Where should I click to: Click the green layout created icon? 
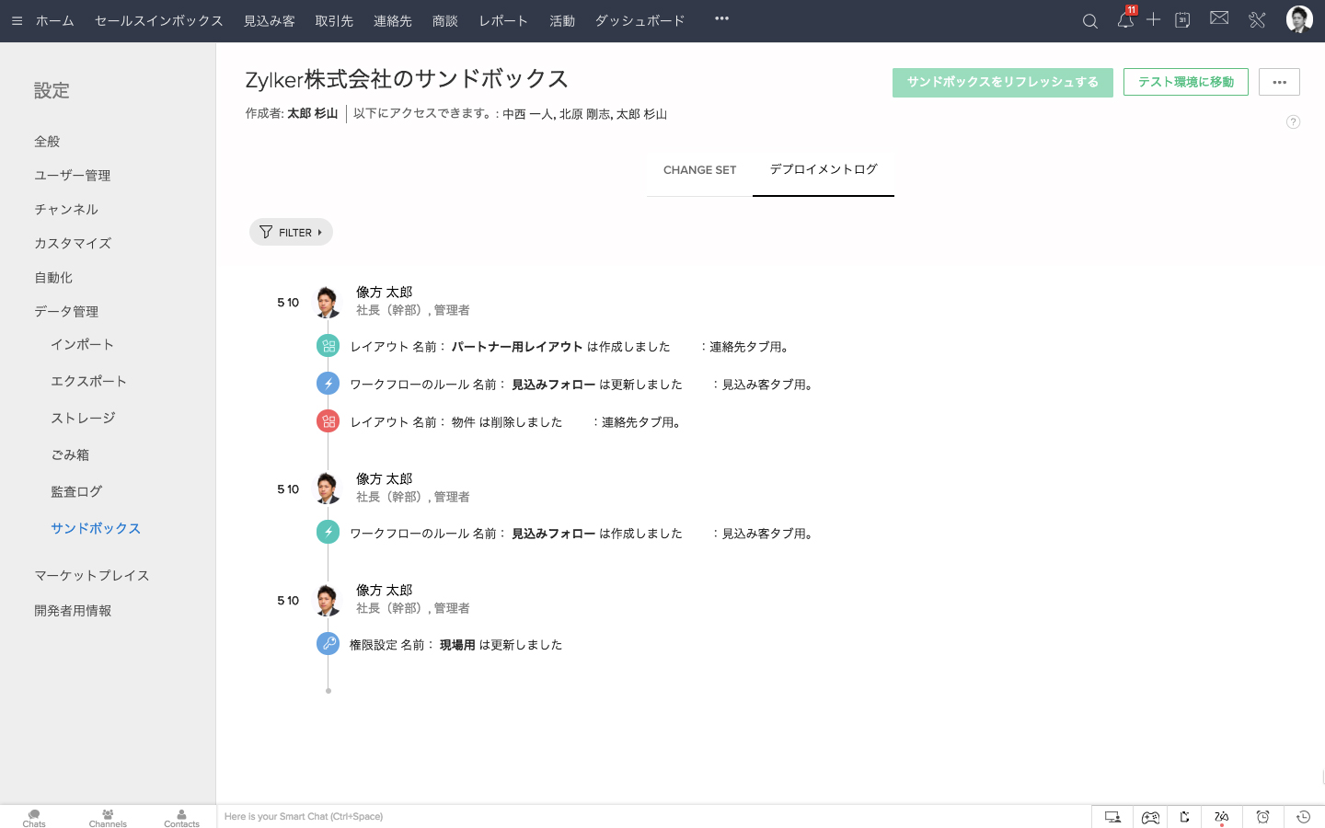tap(328, 346)
